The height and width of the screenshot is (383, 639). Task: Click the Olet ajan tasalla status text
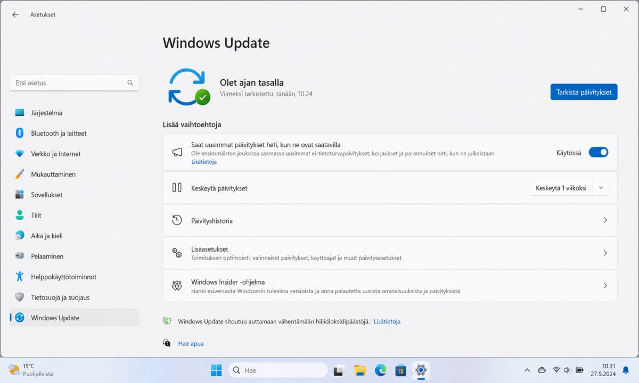click(252, 82)
